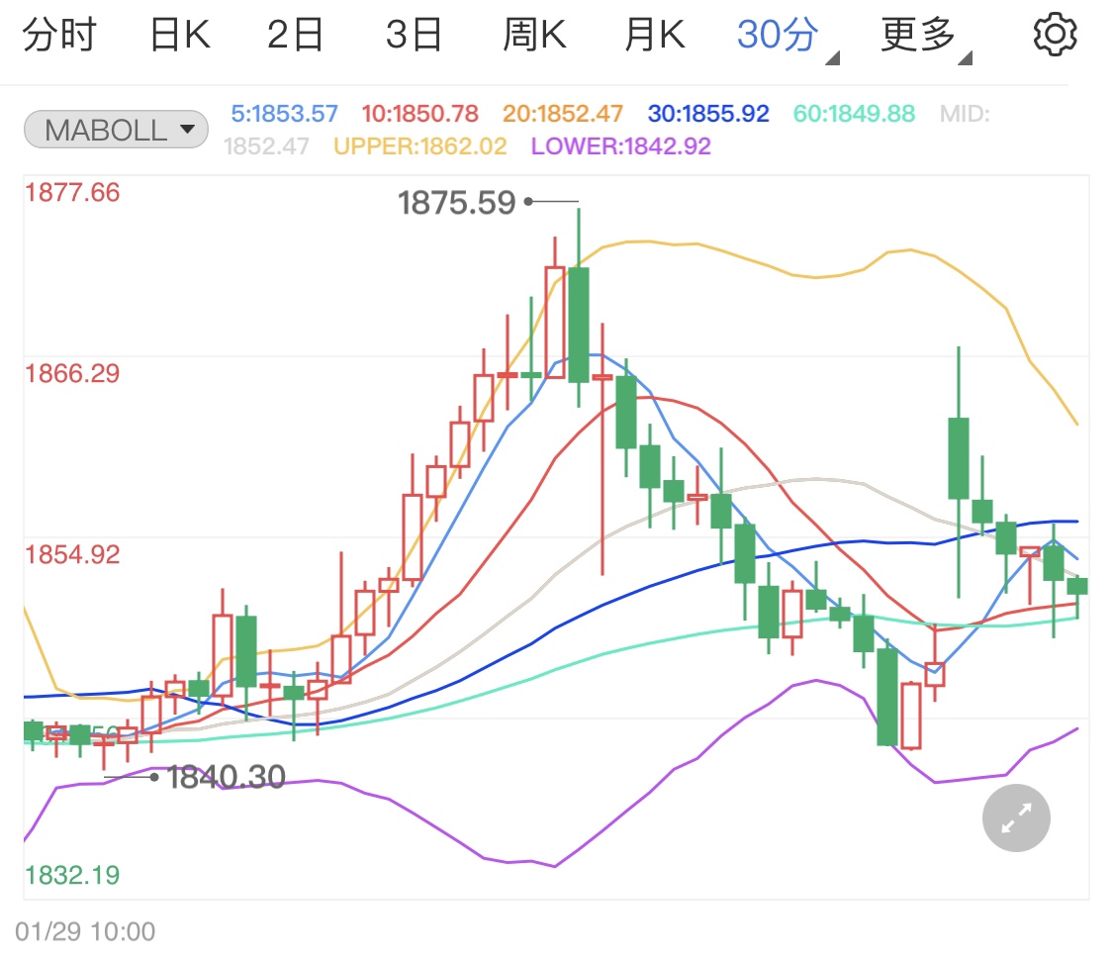Screen dimensions: 1113x962
Task: Open the chart settings gear icon
Action: (x=1055, y=34)
